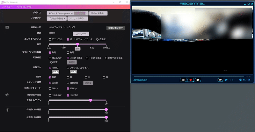The height and width of the screenshot is (132, 255).
Task: Open the ファイル menu in RICOH R Console
Action: click(7, 7)
